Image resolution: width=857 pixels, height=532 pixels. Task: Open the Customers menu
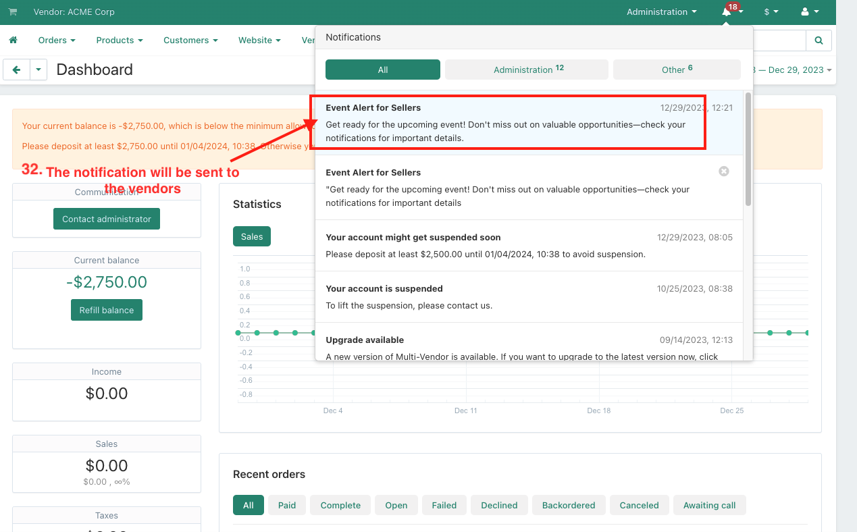tap(190, 41)
